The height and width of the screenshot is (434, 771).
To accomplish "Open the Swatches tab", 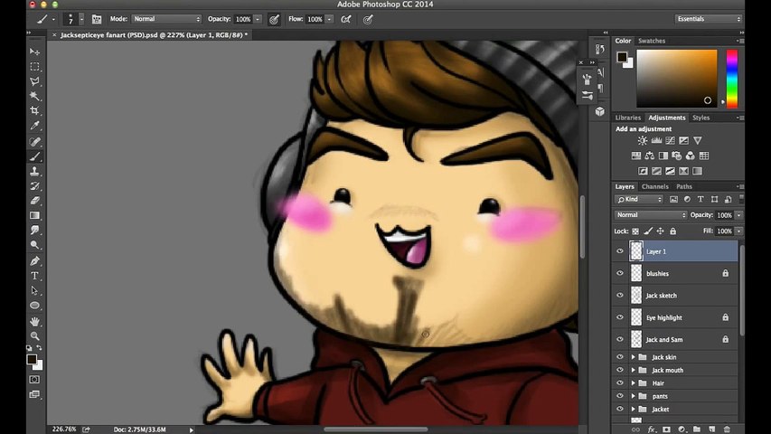I will [x=652, y=42].
